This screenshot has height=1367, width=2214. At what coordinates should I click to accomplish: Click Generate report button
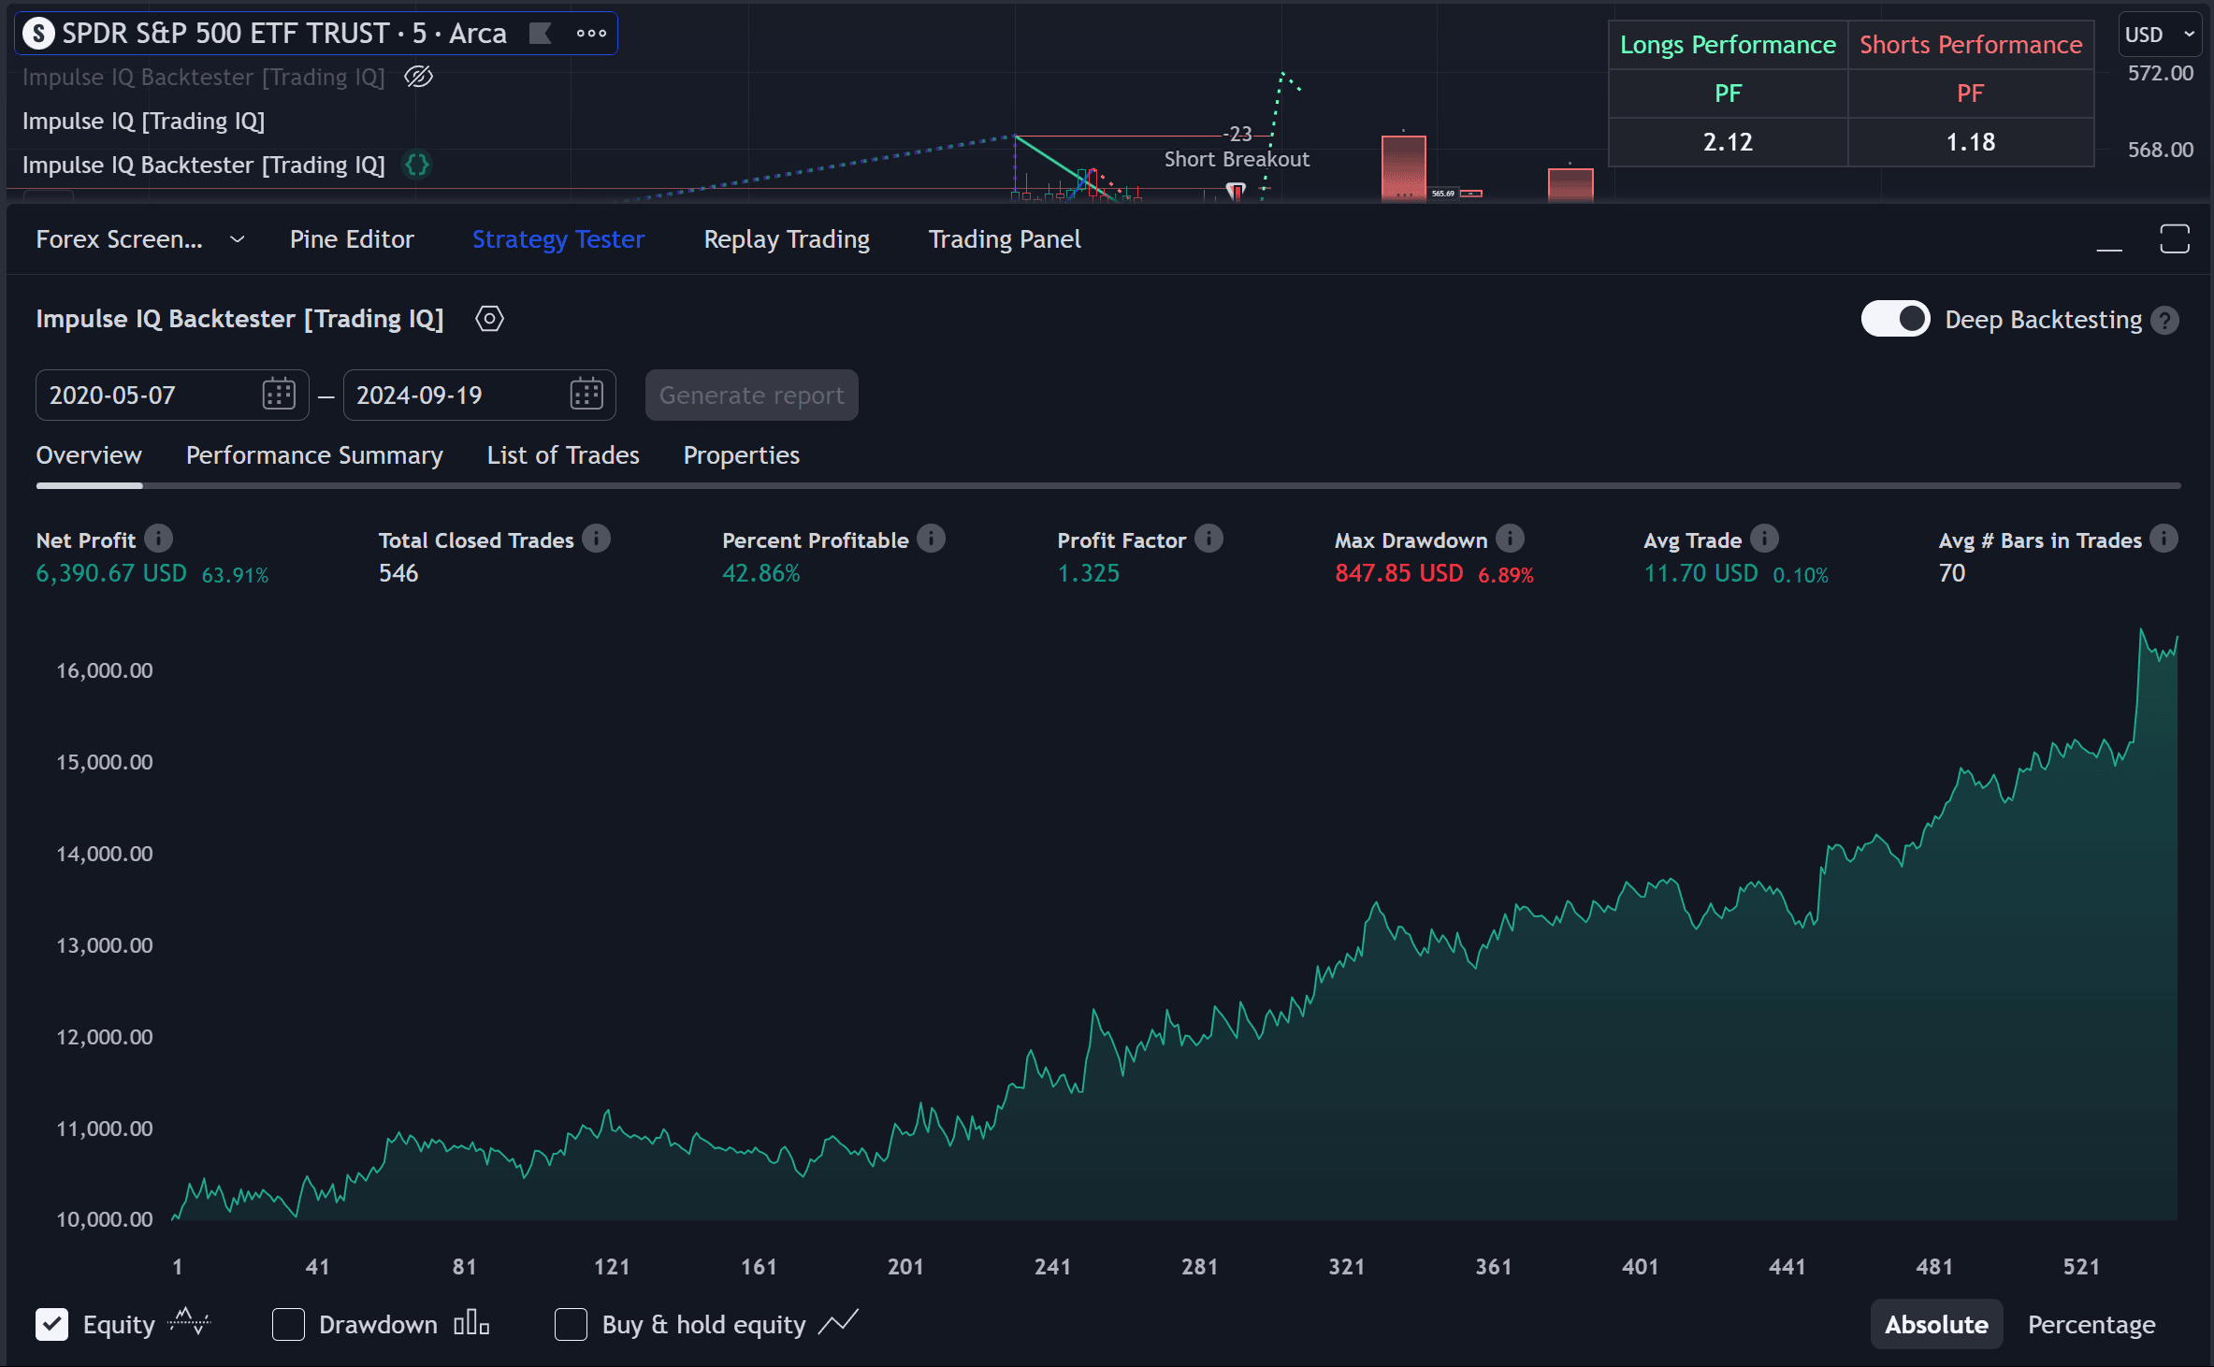[751, 395]
